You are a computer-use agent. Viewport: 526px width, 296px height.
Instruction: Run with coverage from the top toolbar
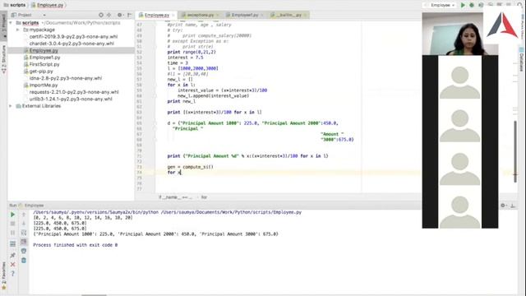(x=481, y=5)
